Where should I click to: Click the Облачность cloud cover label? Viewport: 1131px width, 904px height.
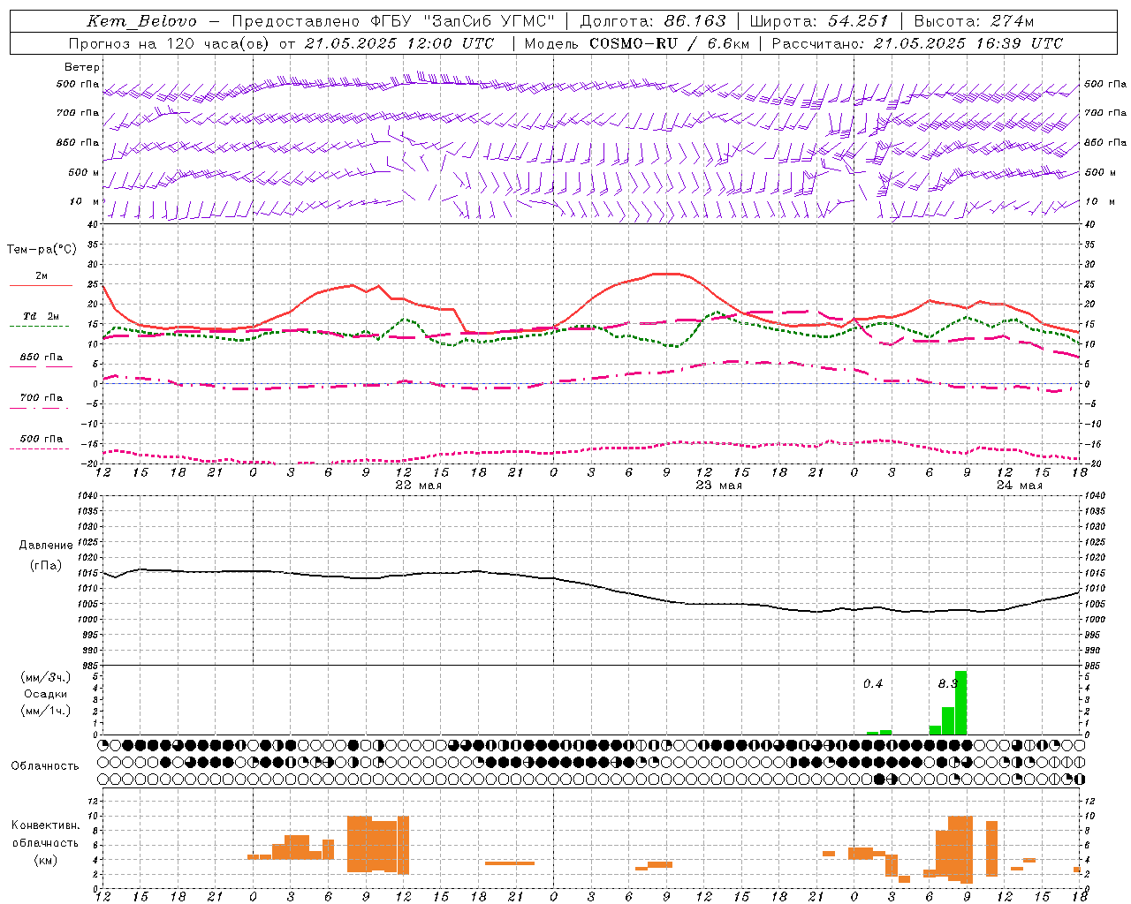pos(45,766)
